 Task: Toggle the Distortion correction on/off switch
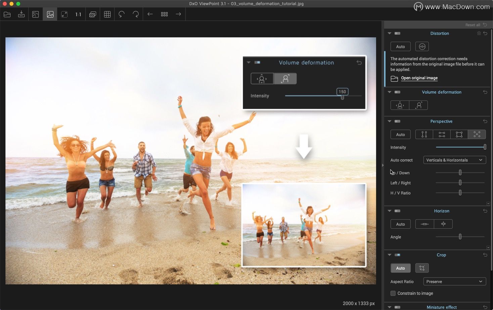point(397,33)
